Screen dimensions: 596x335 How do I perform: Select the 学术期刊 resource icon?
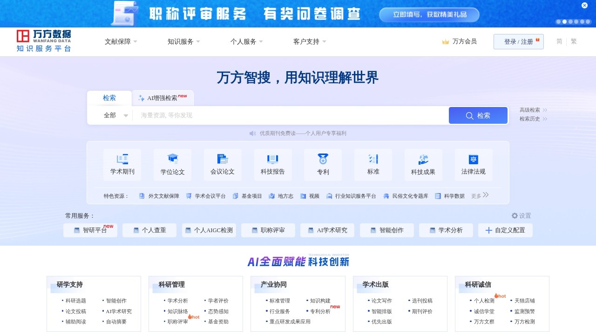(122, 164)
